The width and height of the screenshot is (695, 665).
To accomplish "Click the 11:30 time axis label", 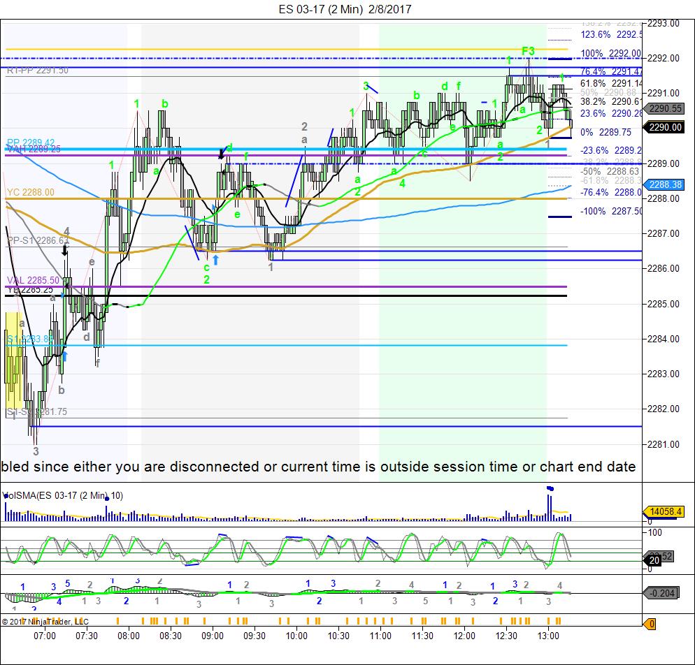I will click(422, 636).
